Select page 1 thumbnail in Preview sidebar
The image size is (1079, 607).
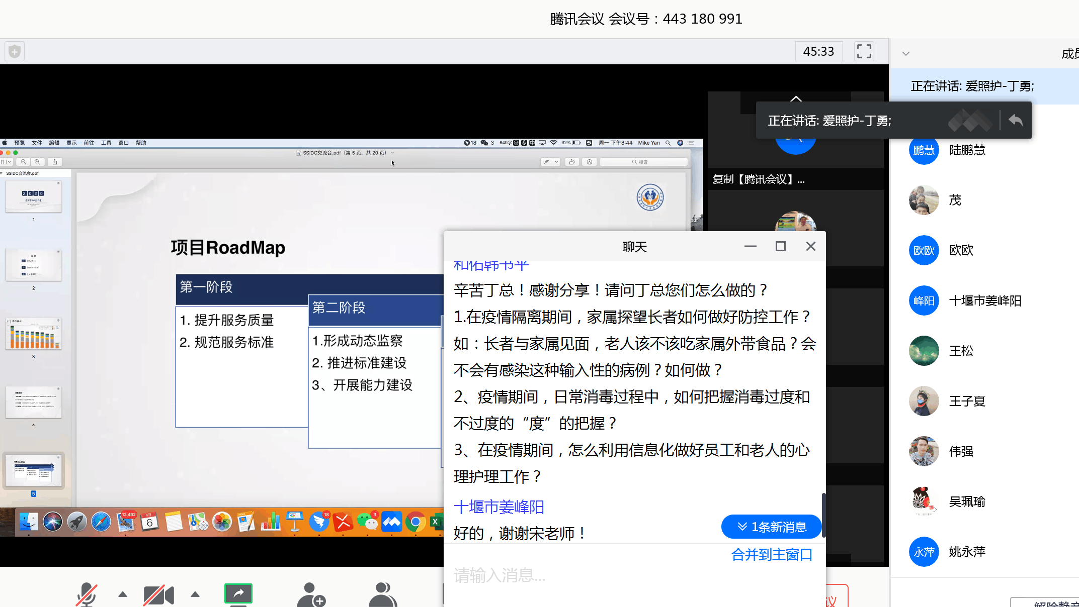(33, 196)
